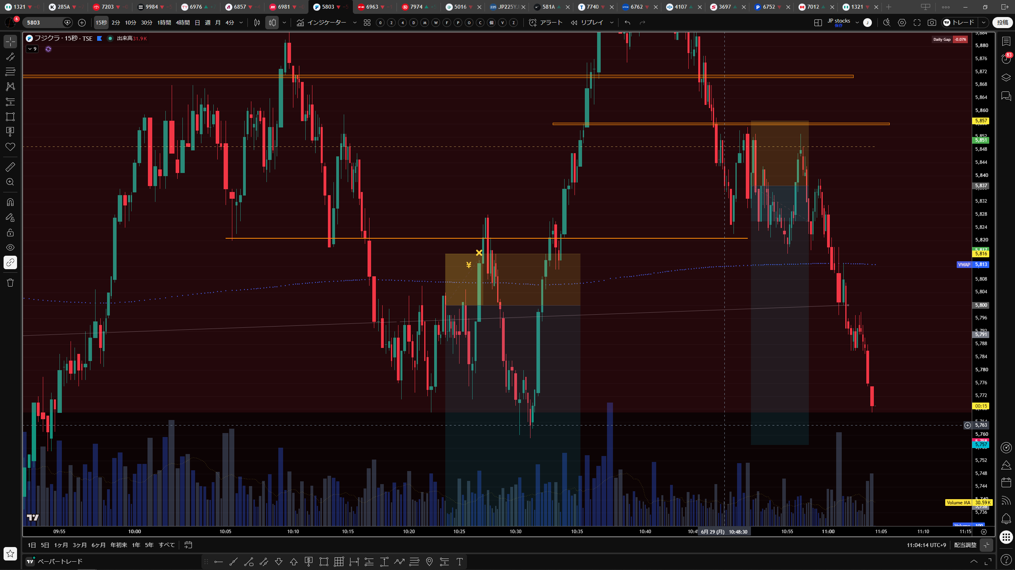Activate the magnet mode icon
Screen dimensions: 1015x570
(x=10, y=202)
